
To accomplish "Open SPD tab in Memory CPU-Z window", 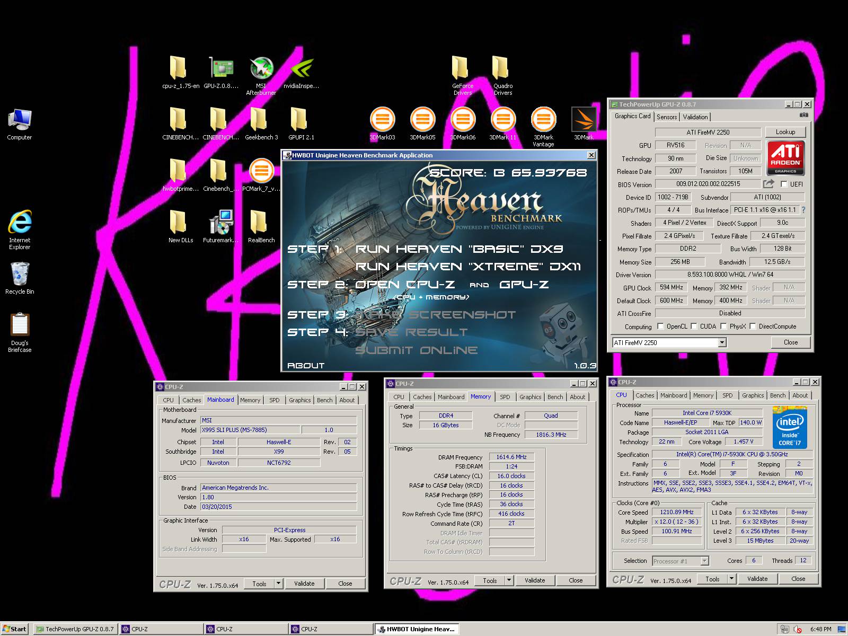I will [x=505, y=397].
